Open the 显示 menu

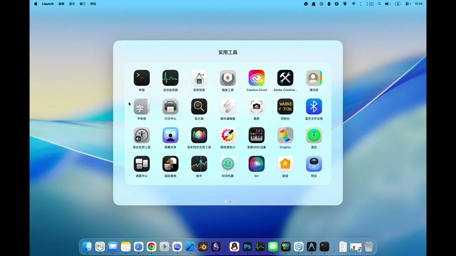[x=72, y=4]
